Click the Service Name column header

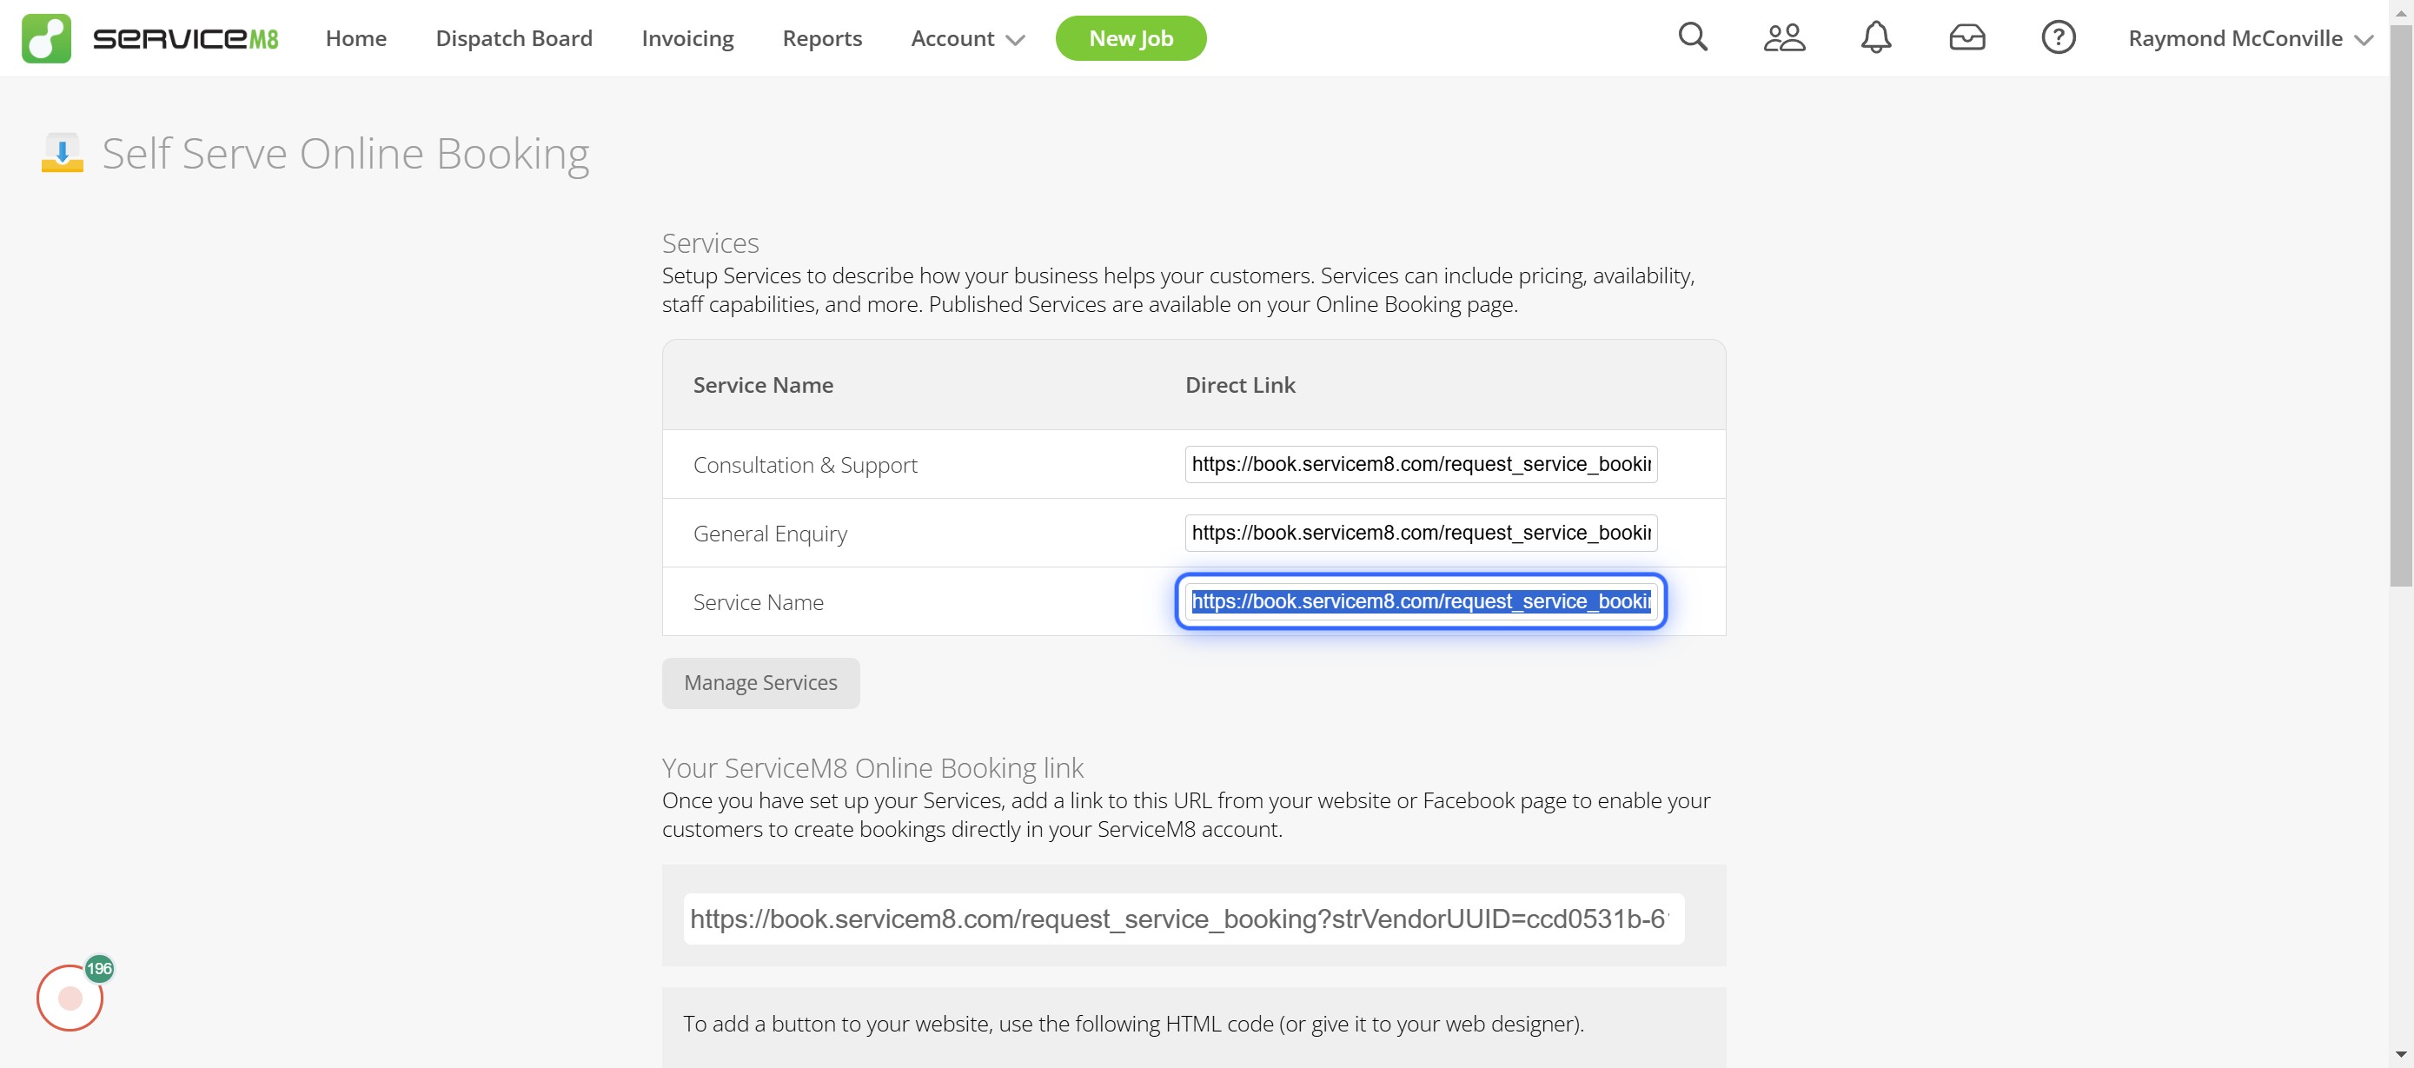(x=763, y=385)
